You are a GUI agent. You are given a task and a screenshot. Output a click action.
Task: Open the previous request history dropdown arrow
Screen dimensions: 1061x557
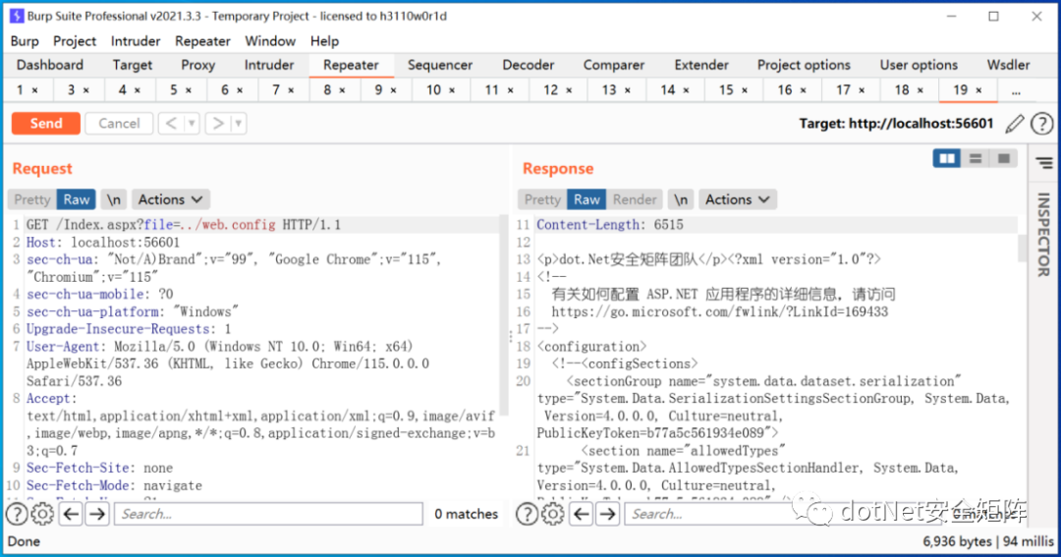(x=193, y=123)
